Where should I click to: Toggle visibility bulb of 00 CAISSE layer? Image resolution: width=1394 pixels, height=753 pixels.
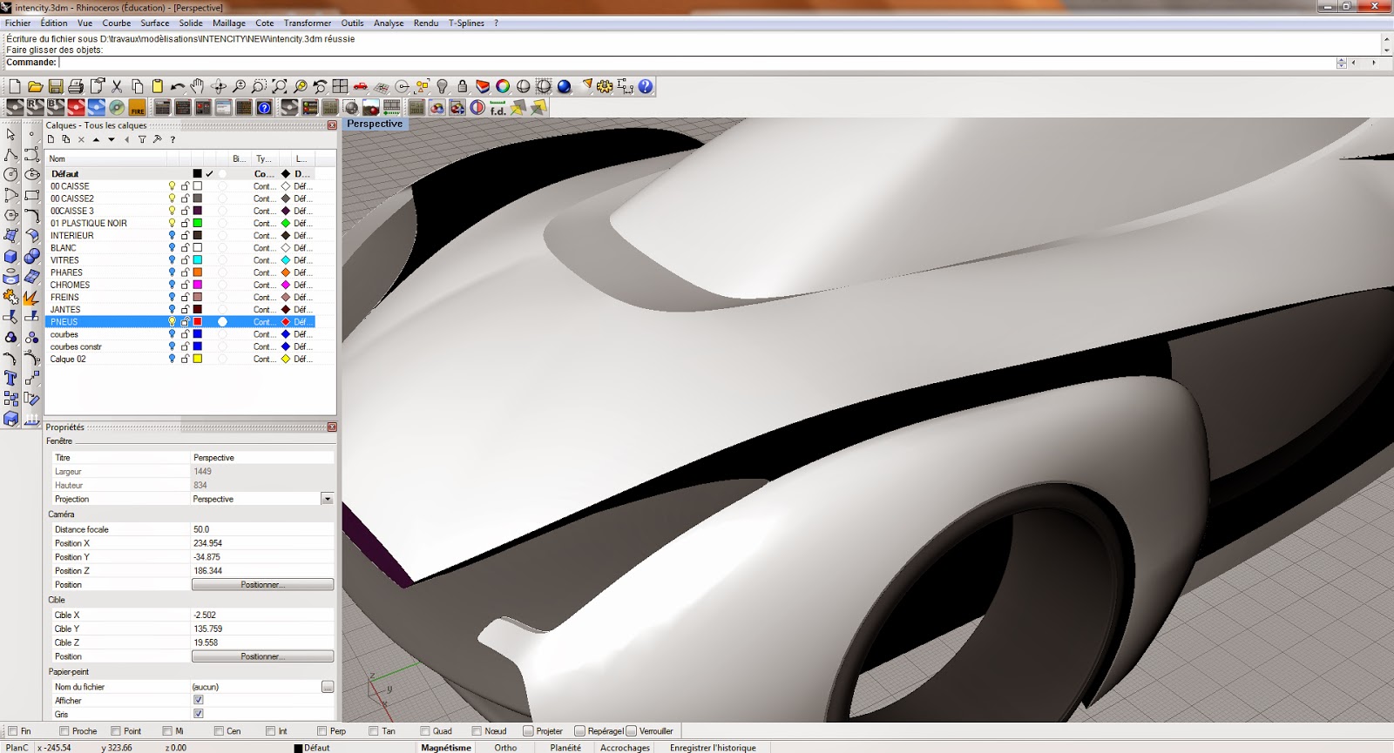point(172,186)
